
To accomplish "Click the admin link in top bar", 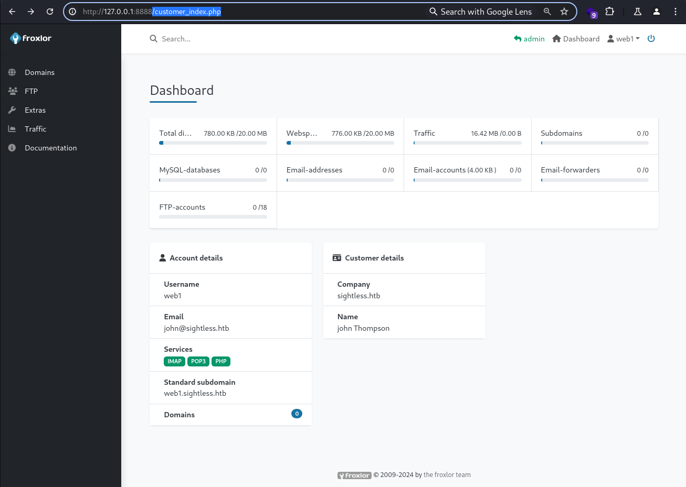I will [x=529, y=39].
